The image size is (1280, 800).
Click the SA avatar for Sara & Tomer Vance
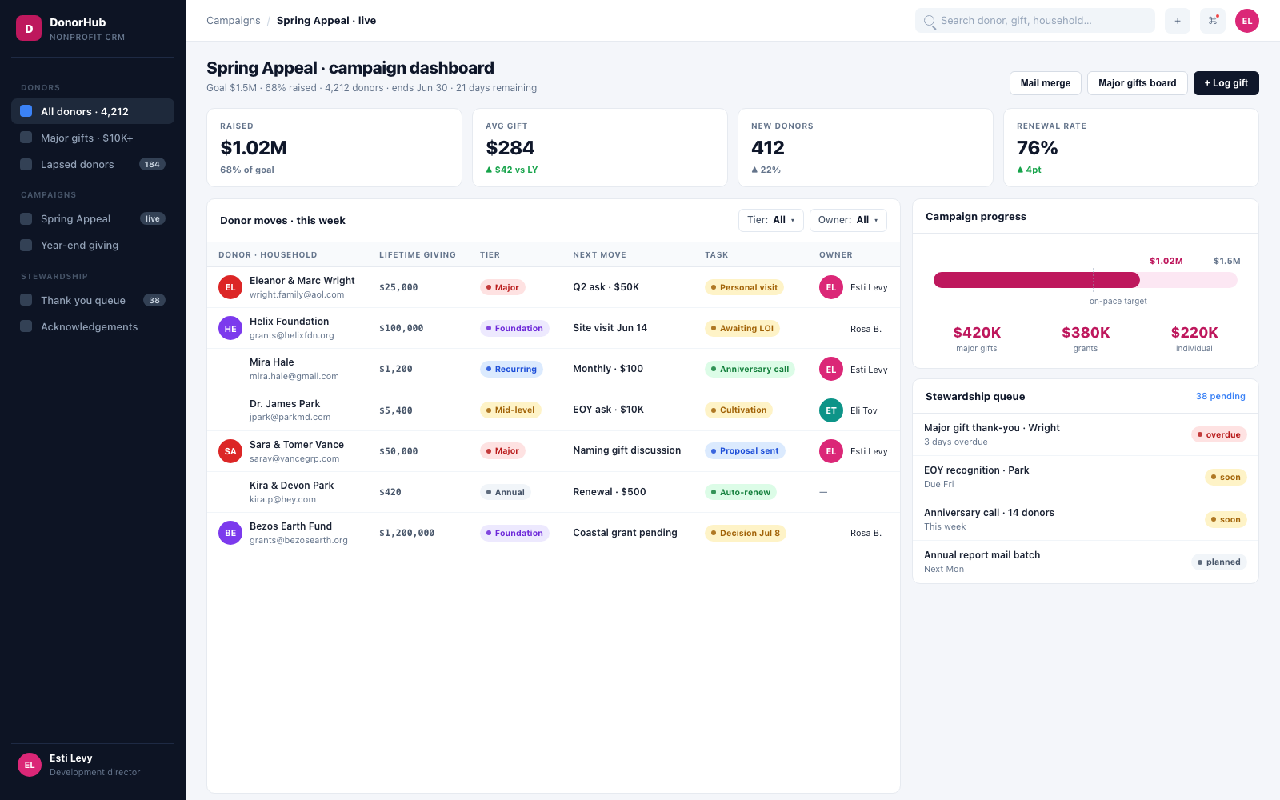[230, 451]
